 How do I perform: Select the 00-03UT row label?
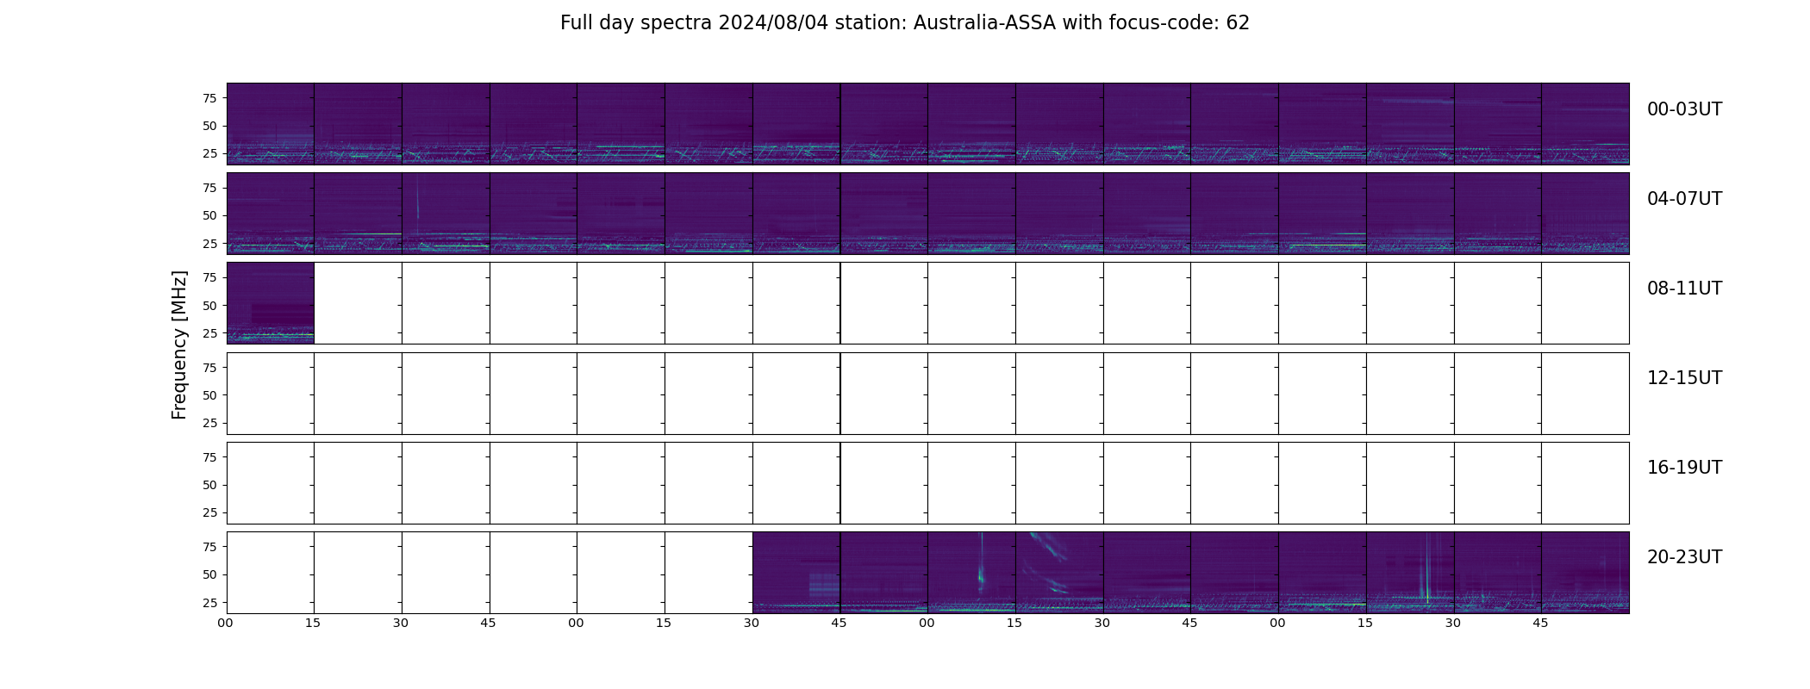coord(1684,109)
